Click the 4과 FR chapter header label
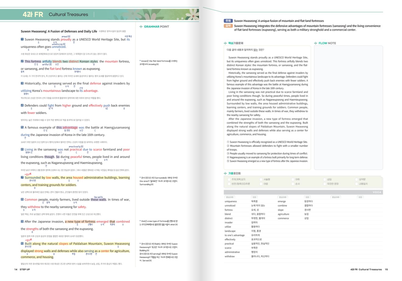 coord(33,14)
